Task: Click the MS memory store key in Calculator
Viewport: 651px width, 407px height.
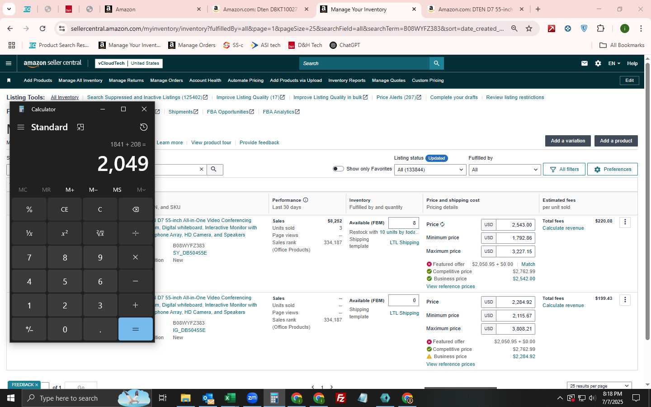Action: [117, 189]
